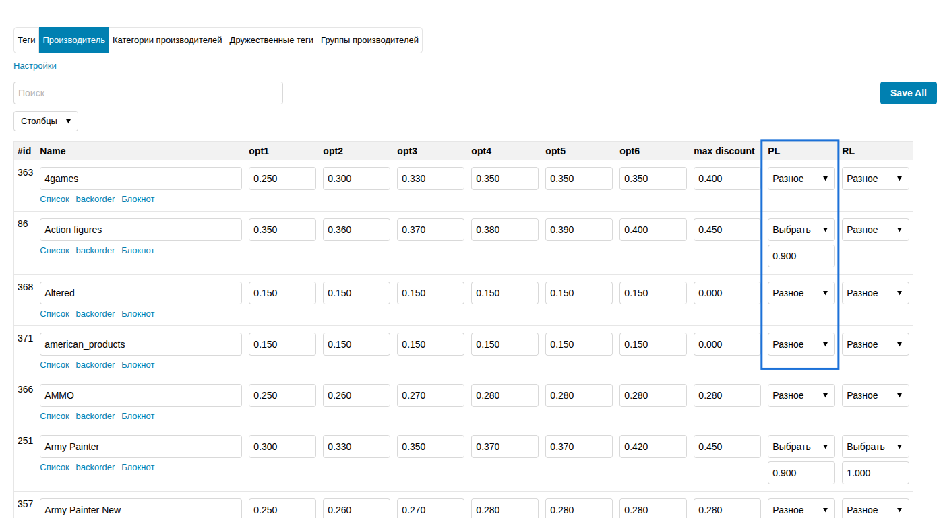This screenshot has height=518, width=941.
Task: Switch to the Дружественные теги tab
Action: pos(271,40)
